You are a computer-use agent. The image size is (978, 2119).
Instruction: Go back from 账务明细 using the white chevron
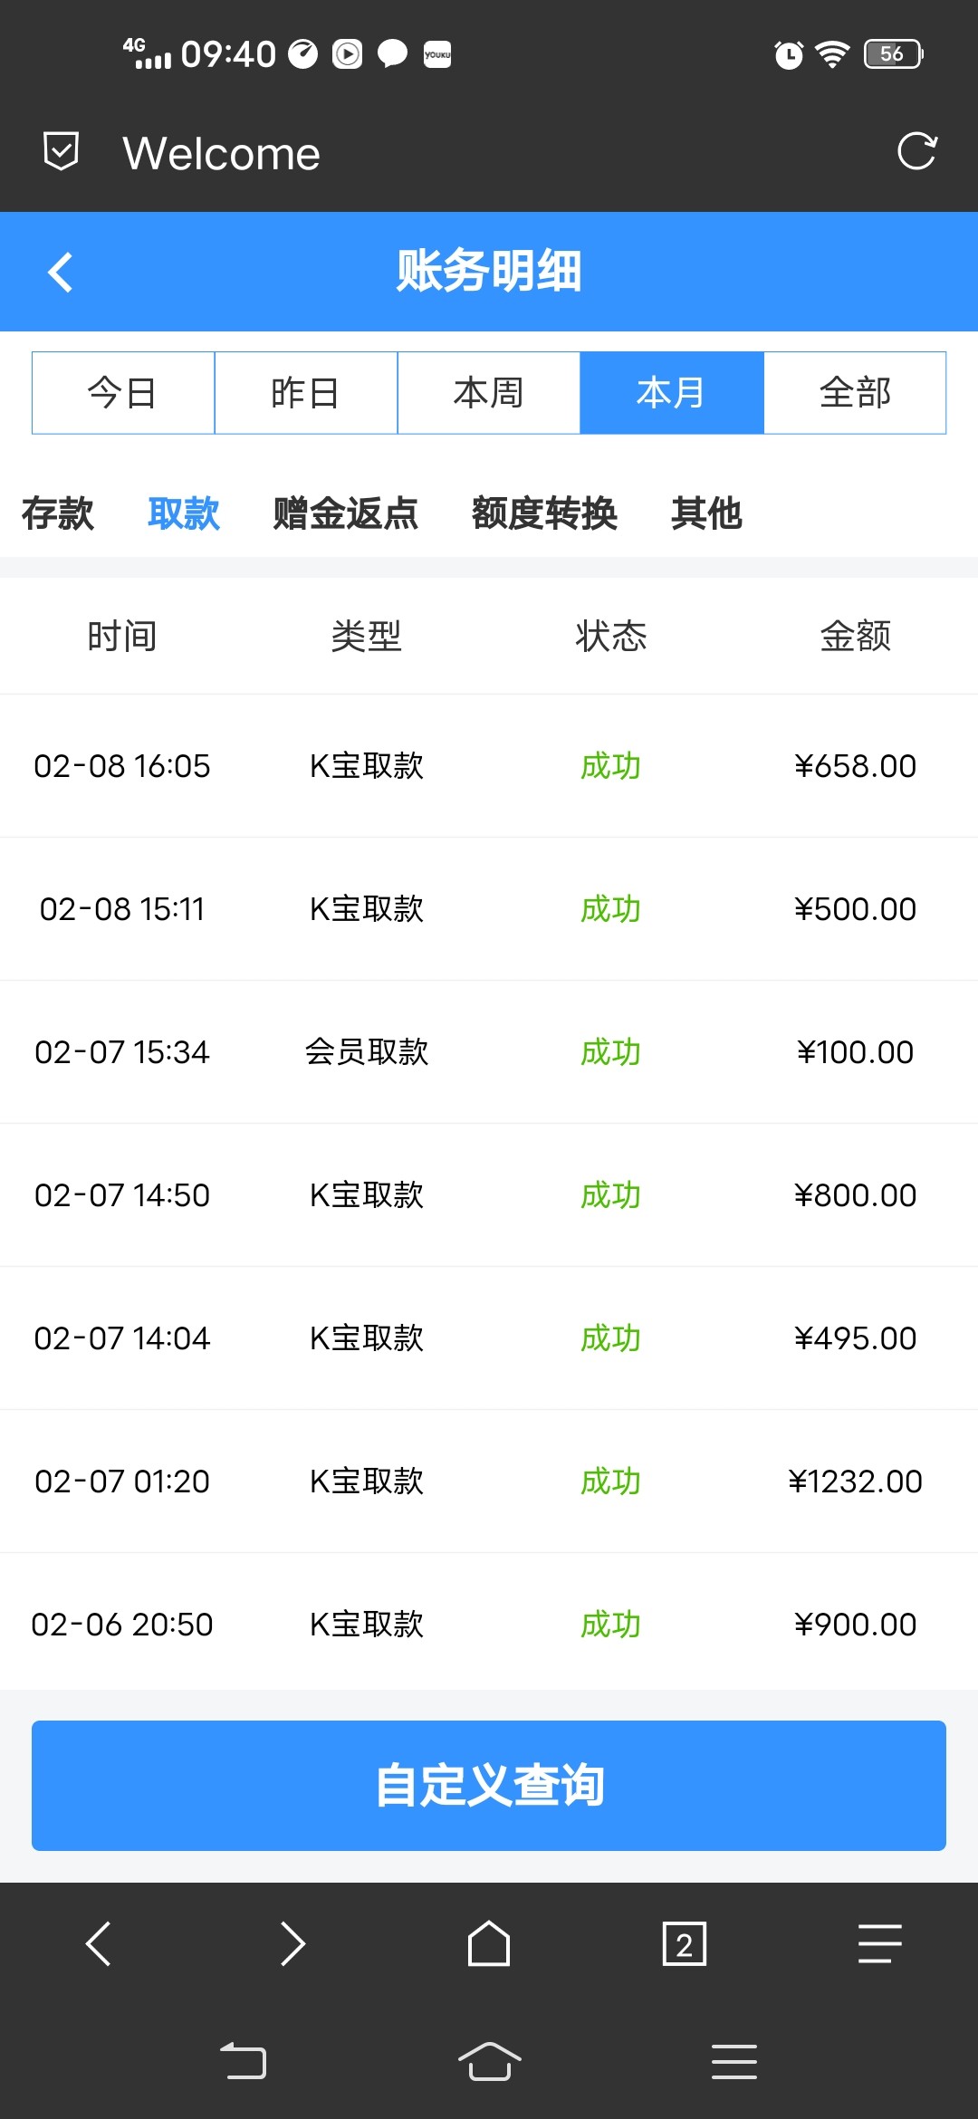tap(61, 272)
